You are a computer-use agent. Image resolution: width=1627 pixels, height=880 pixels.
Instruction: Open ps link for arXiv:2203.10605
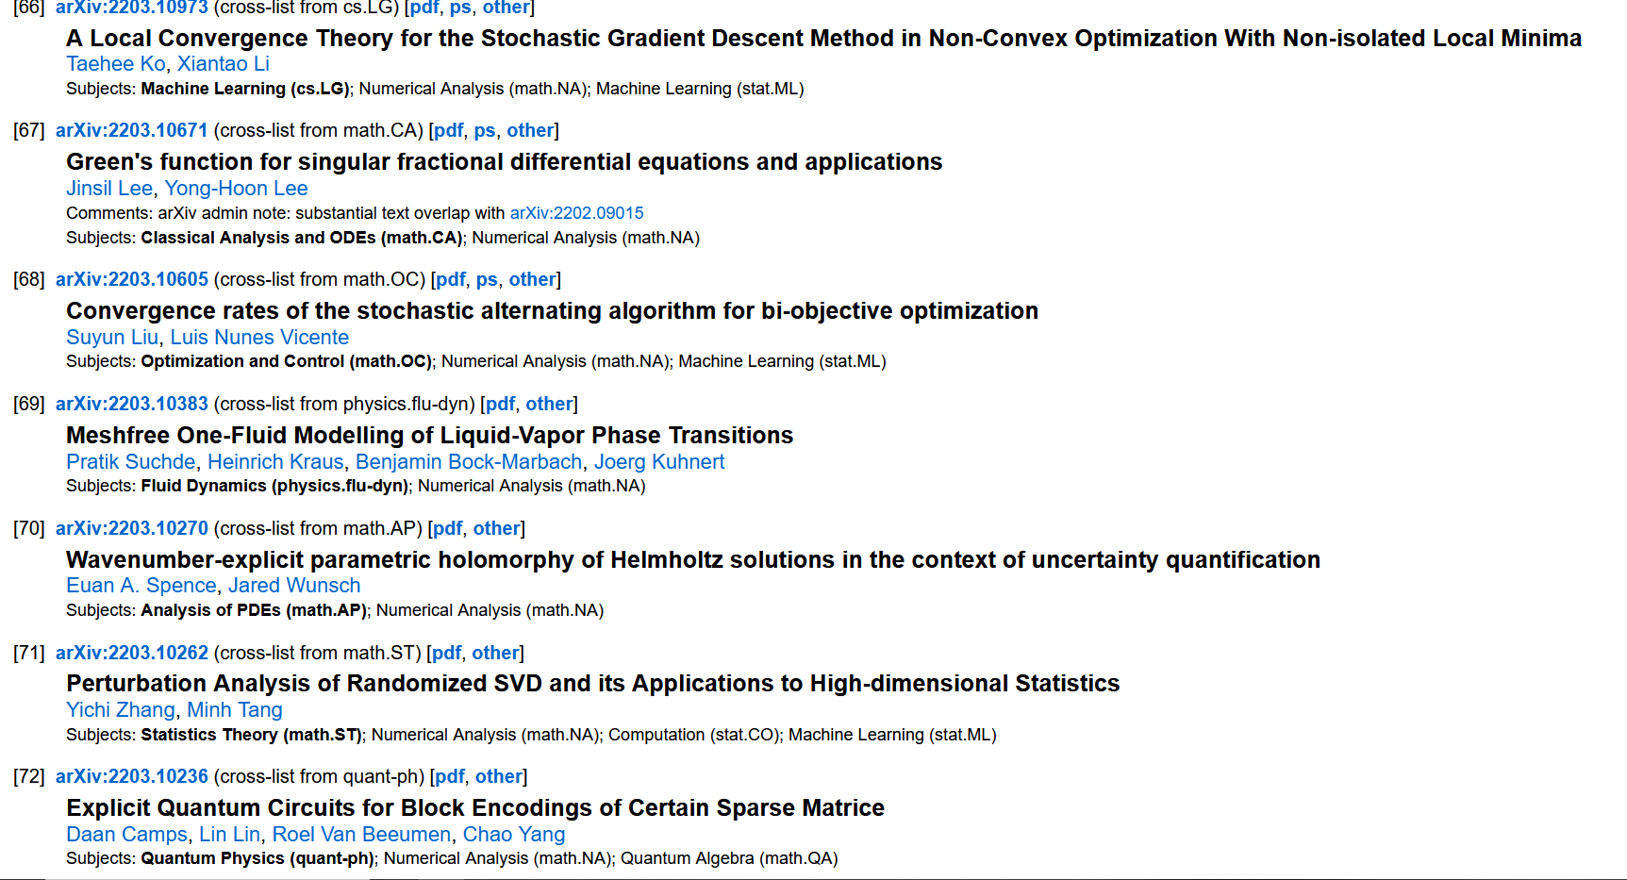487,279
